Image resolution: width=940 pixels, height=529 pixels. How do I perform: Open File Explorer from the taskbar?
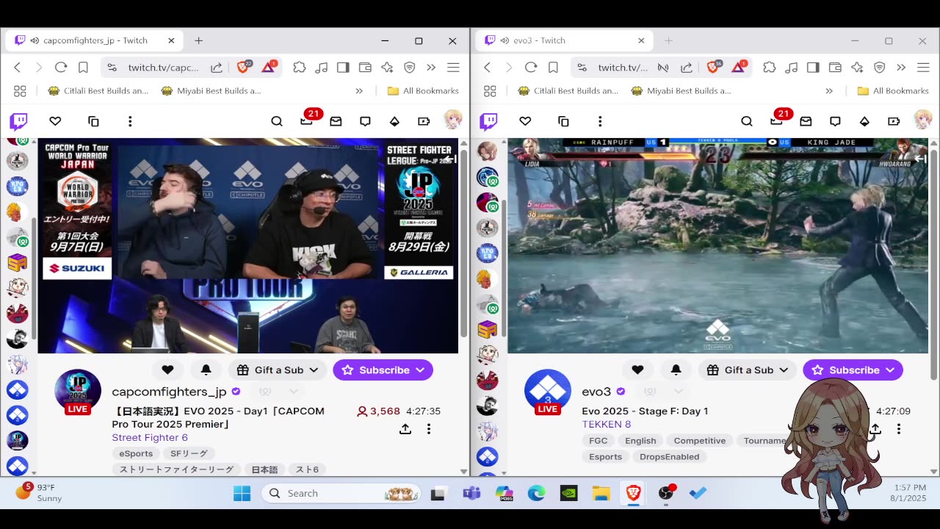(601, 493)
